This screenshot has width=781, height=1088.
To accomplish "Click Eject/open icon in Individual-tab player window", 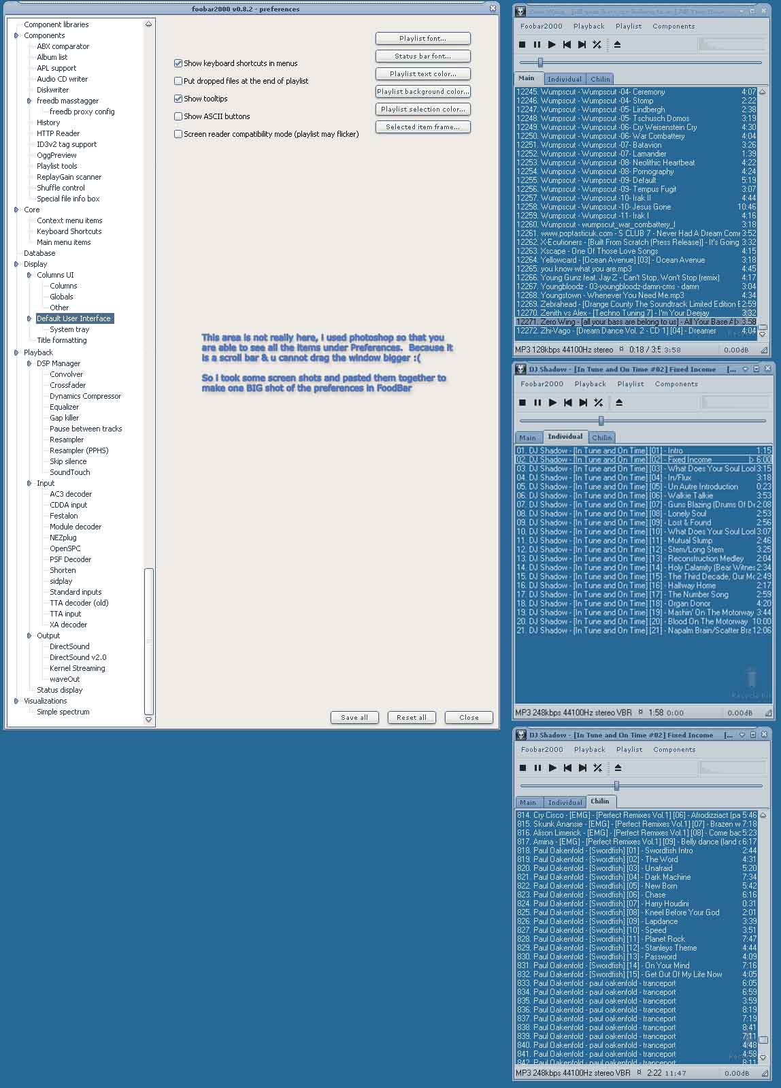I will coord(619,403).
